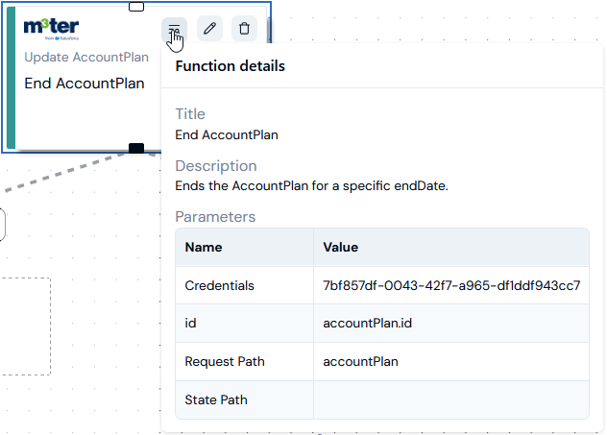607x435 pixels.
Task: Select the top connector handle of node
Action: 136,7
